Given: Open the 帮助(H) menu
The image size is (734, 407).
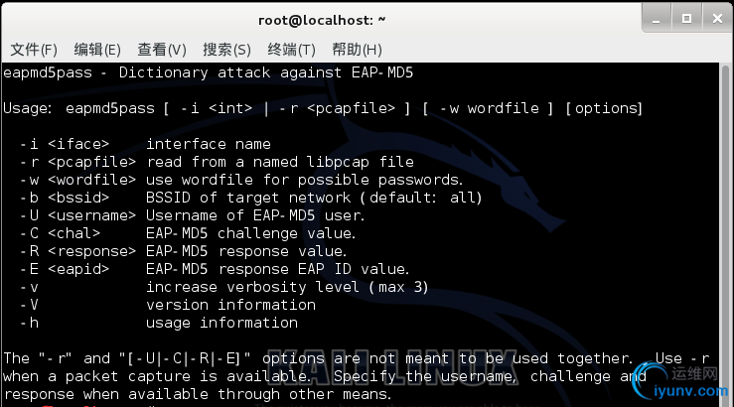Looking at the screenshot, I should tap(357, 50).
